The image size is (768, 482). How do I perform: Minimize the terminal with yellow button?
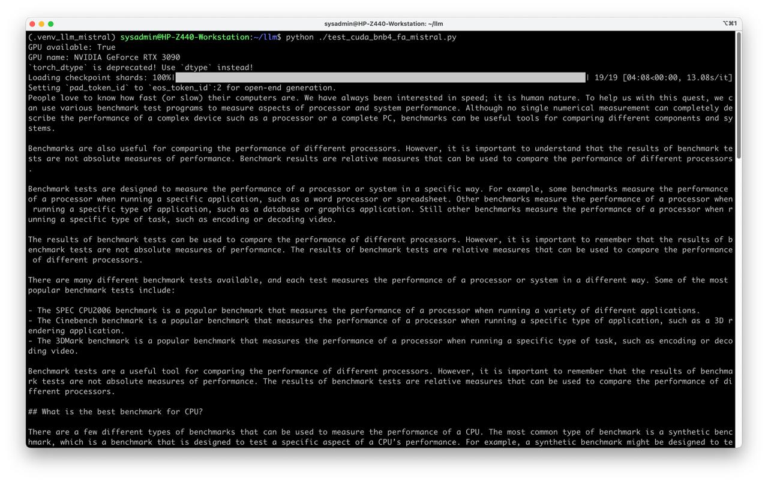point(41,24)
